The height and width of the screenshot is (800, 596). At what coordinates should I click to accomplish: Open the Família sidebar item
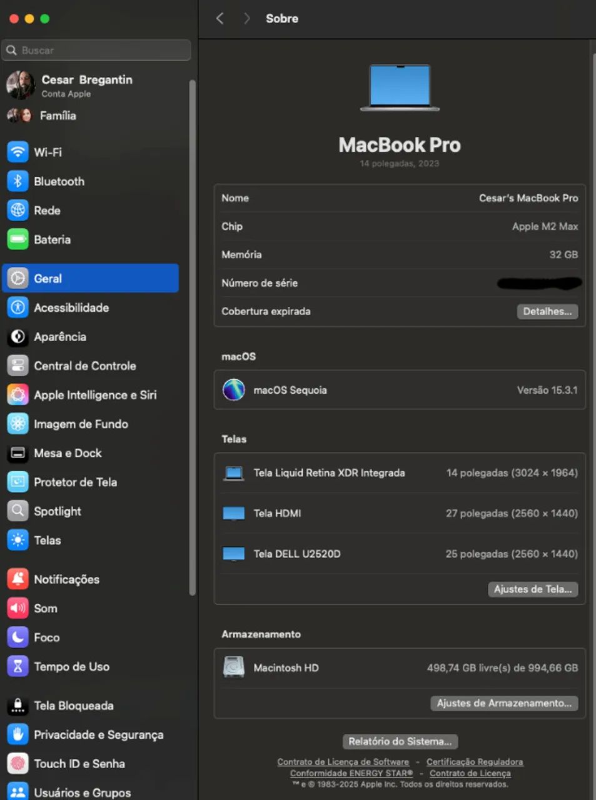pyautogui.click(x=43, y=116)
